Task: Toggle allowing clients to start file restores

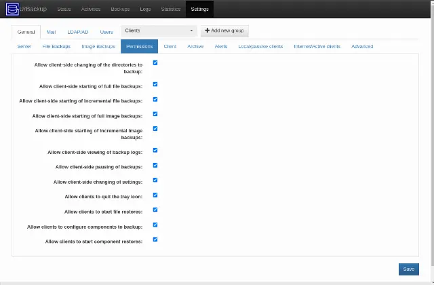Action: click(155, 210)
